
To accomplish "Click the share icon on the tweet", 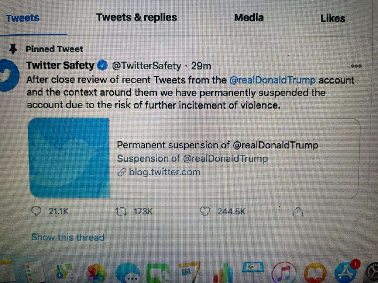I will pos(298,212).
